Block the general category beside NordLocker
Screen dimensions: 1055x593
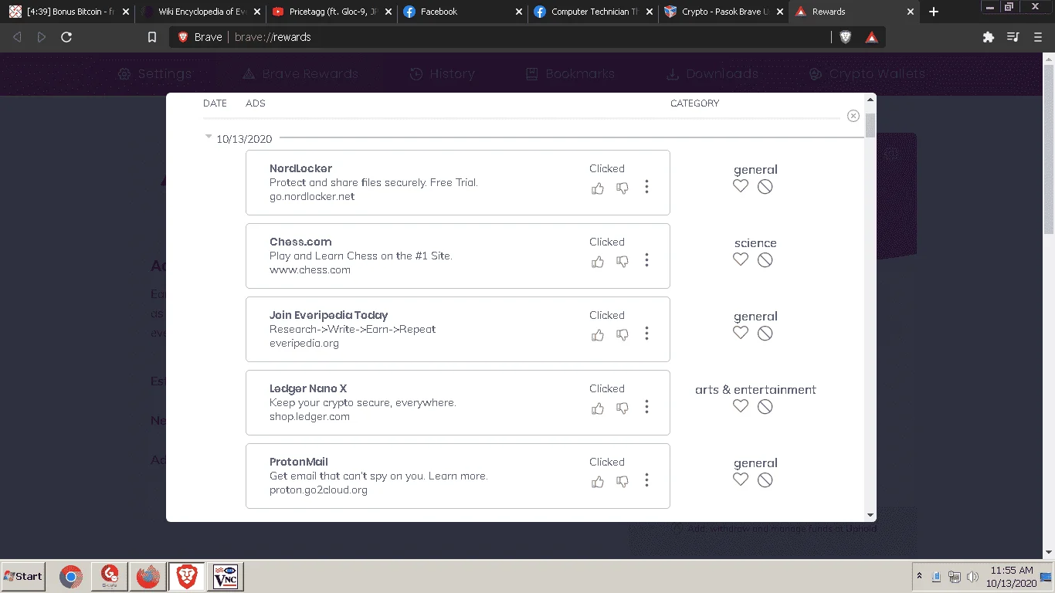pos(765,186)
